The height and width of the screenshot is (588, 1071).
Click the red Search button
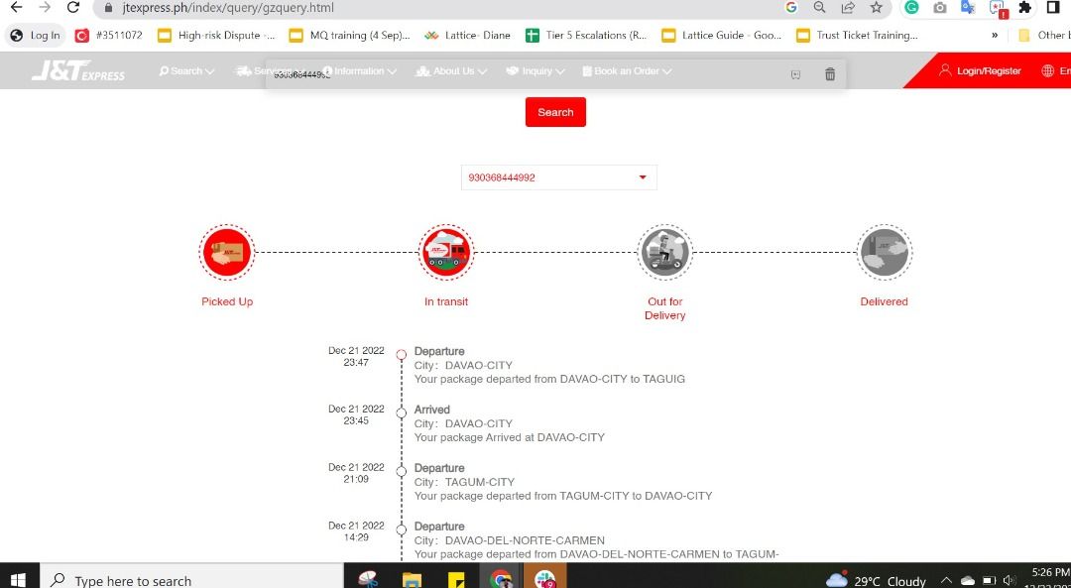555,112
